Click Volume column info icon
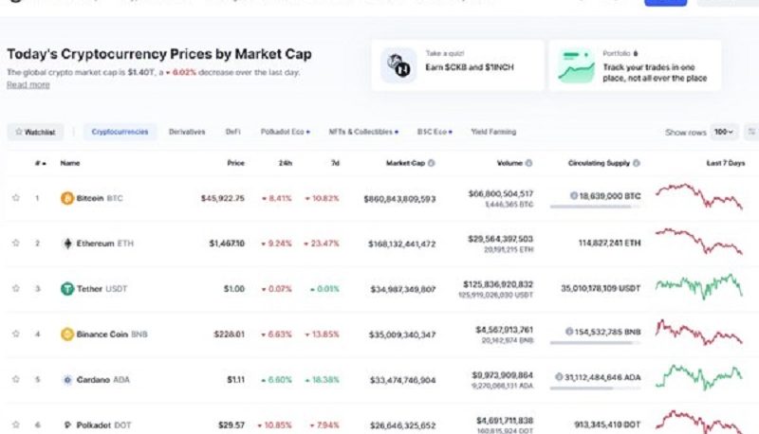Image resolution: width=759 pixels, height=434 pixels. (x=528, y=163)
